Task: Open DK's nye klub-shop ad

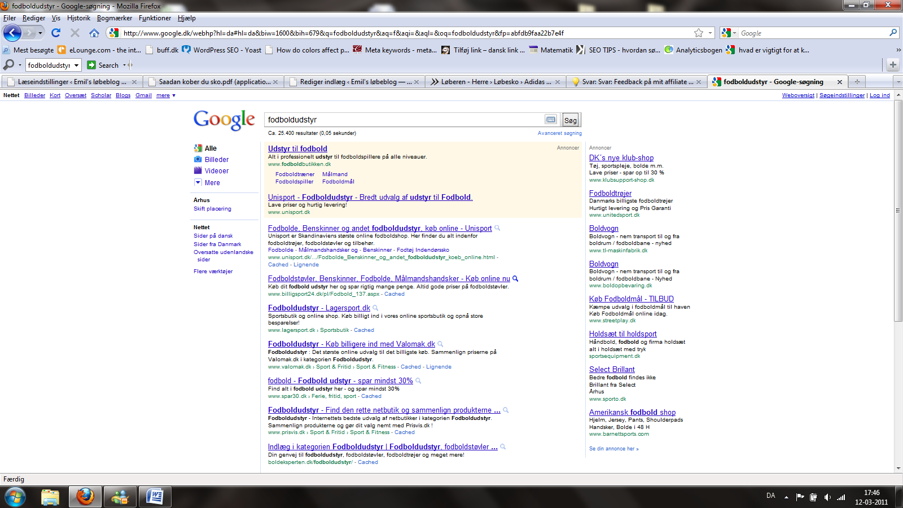Action: point(621,157)
